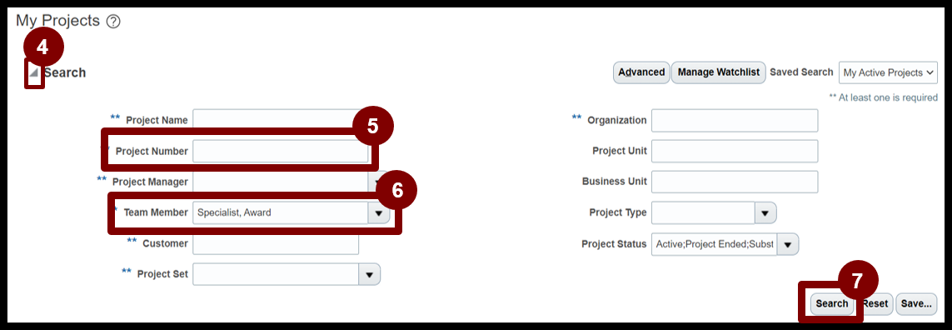The image size is (952, 330).
Task: Click the help icon beside My Projects
Action: click(x=113, y=22)
